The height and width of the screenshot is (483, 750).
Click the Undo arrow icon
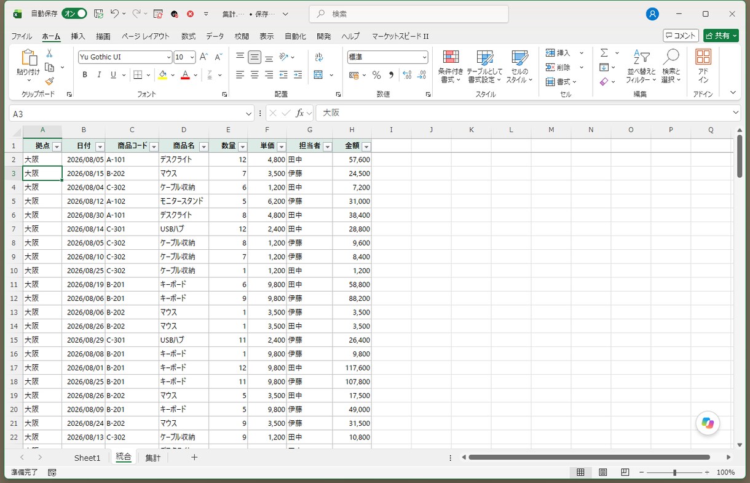114,14
